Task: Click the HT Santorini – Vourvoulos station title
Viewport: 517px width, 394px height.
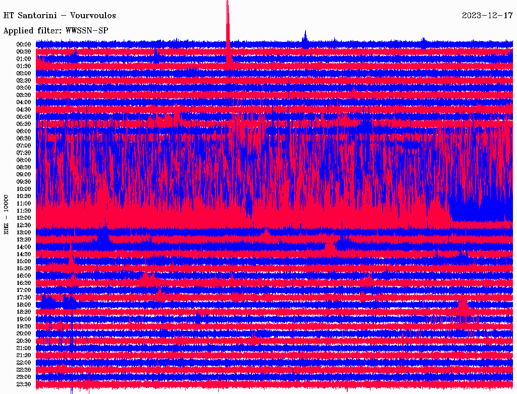Action: (60, 16)
